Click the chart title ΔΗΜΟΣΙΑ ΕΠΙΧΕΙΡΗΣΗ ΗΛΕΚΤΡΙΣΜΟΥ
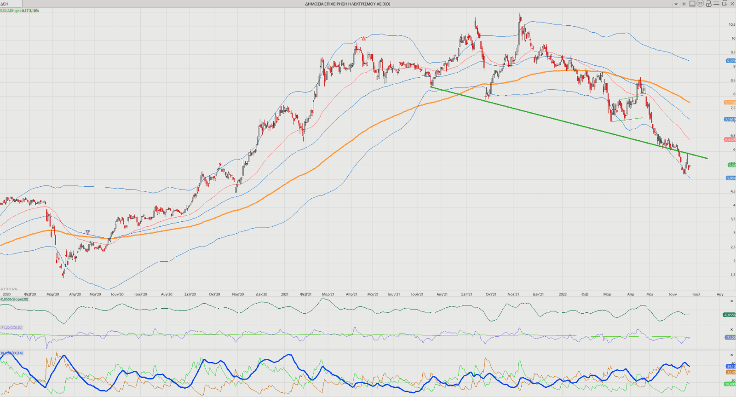Screen dimensions: 736x397 coord(347,4)
